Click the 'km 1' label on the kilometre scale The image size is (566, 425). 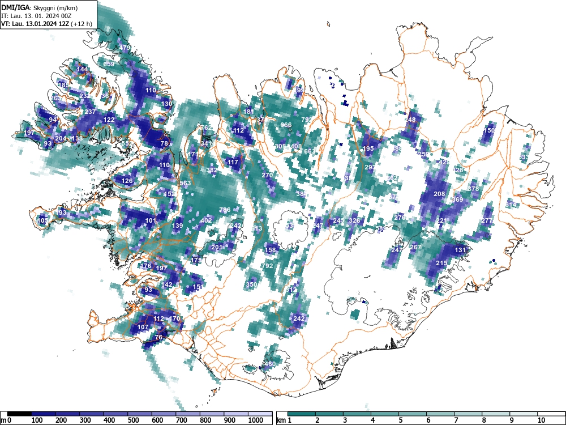tap(284, 420)
